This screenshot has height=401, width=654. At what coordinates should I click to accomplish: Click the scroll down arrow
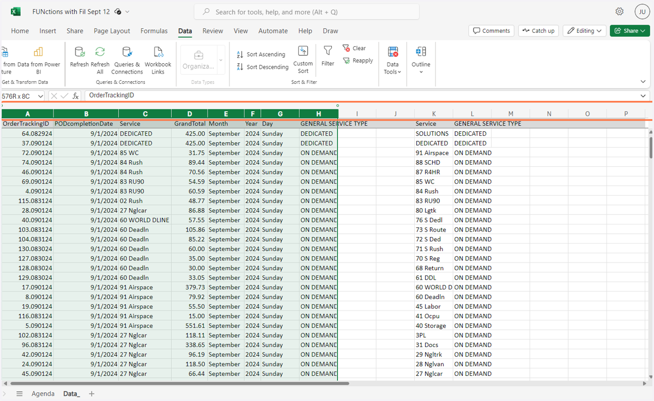coord(650,376)
